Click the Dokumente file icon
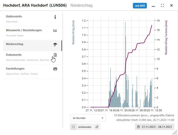178x135 pixels. (55, 55)
